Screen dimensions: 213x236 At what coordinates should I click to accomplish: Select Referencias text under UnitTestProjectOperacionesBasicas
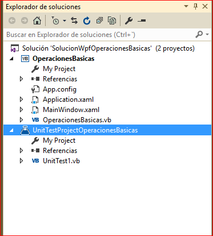[x=60, y=151]
